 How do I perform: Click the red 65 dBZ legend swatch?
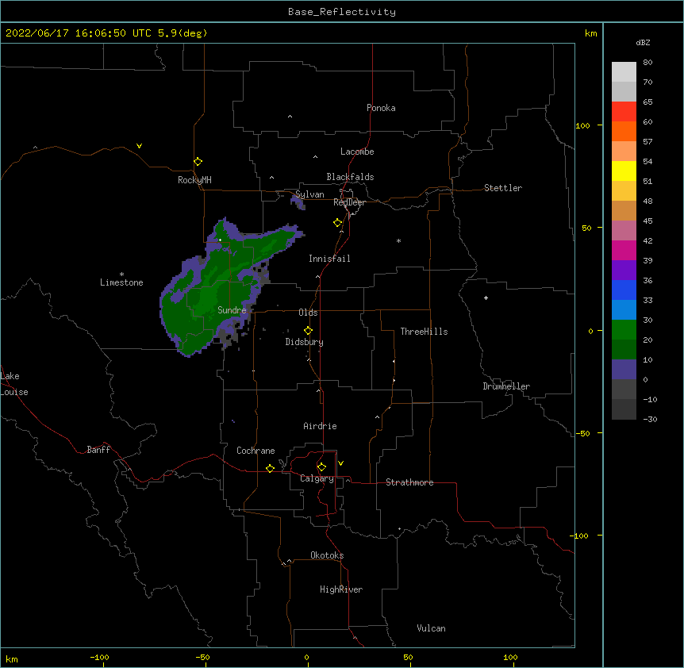[624, 112]
